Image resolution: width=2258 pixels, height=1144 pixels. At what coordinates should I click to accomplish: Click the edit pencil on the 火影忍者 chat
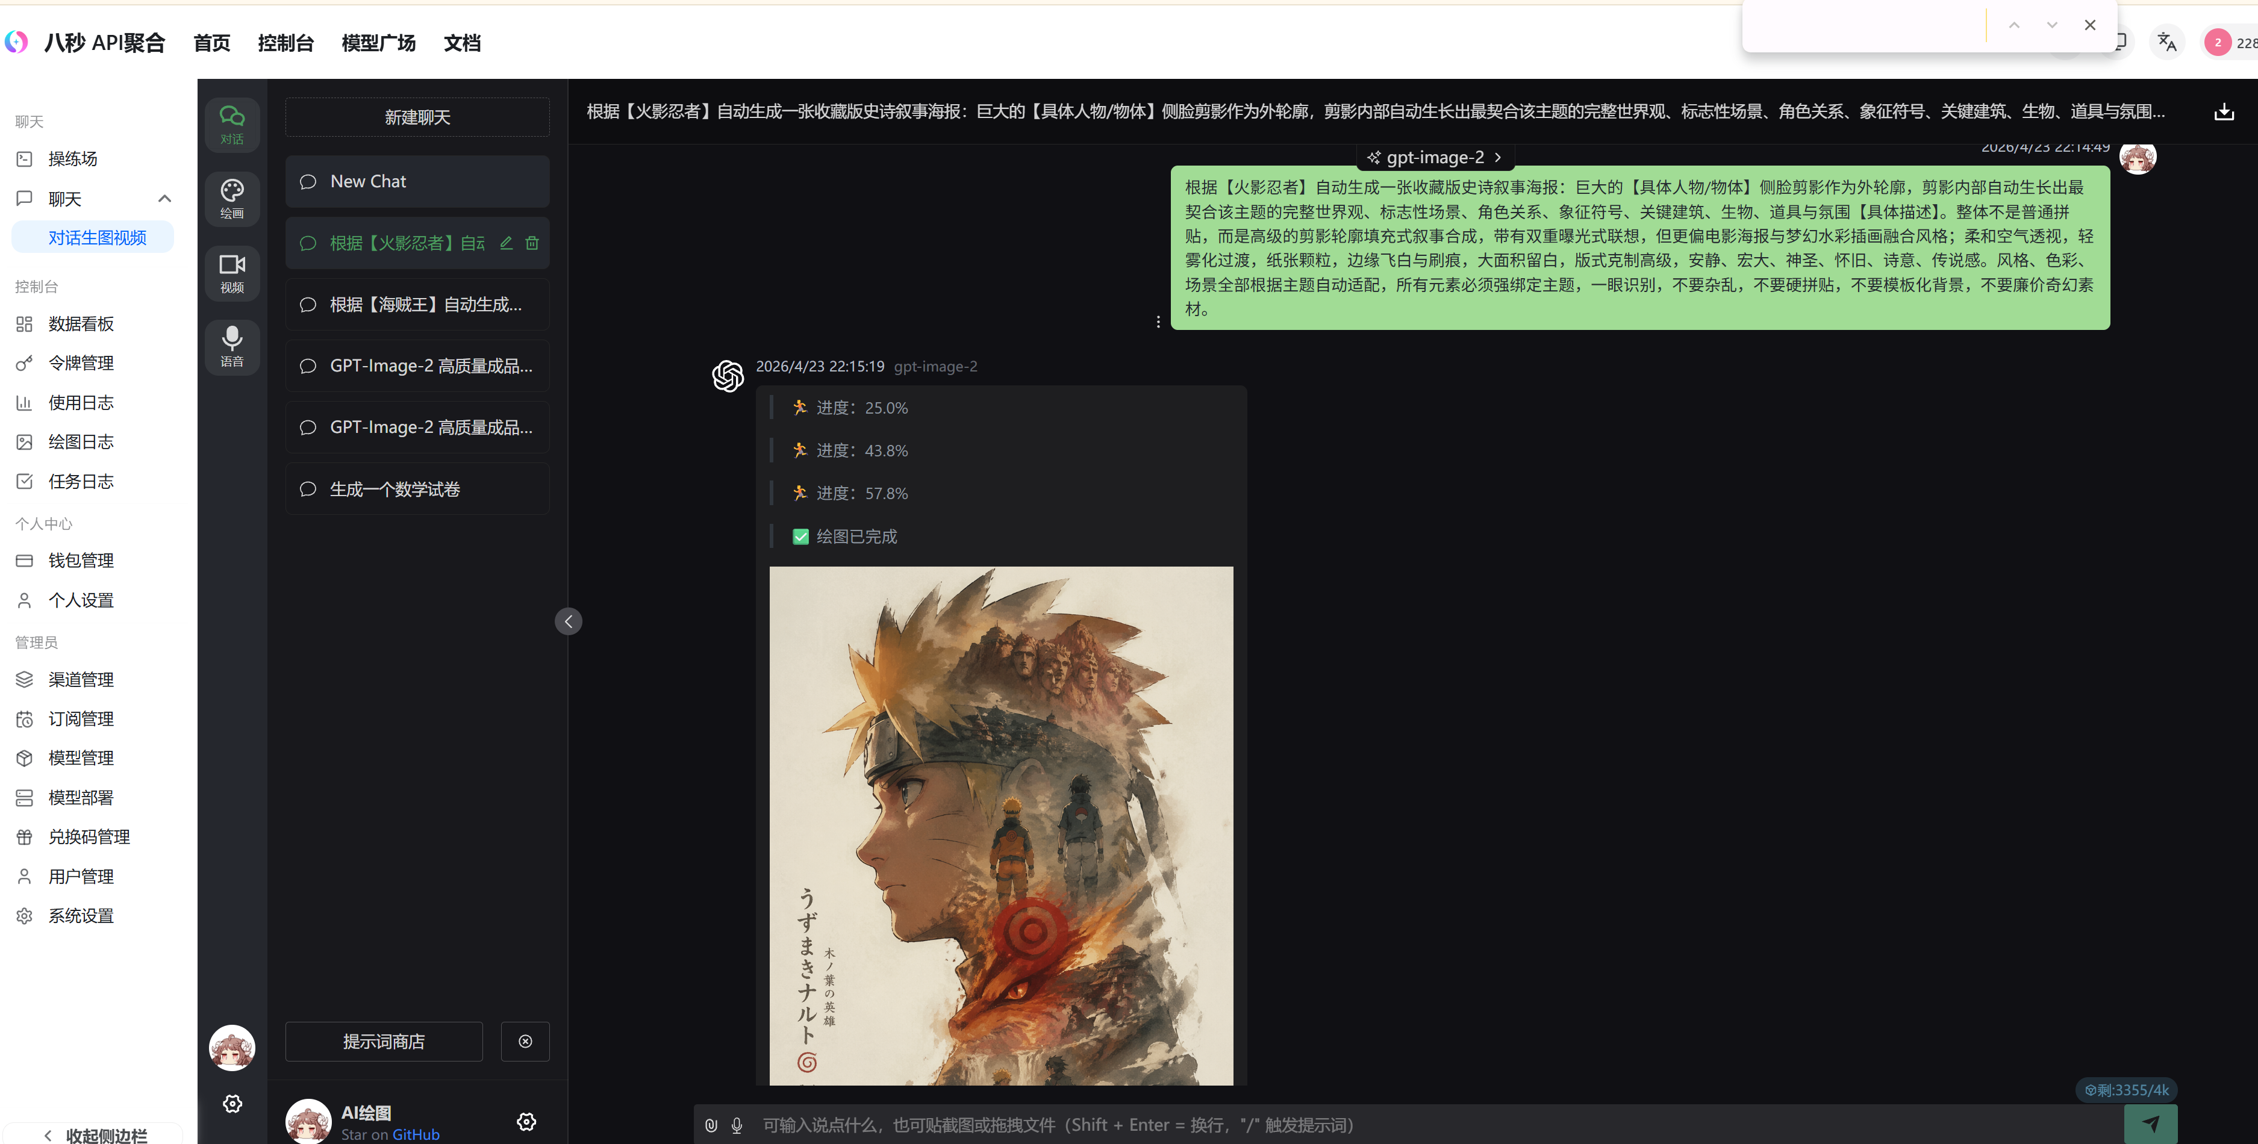507,243
